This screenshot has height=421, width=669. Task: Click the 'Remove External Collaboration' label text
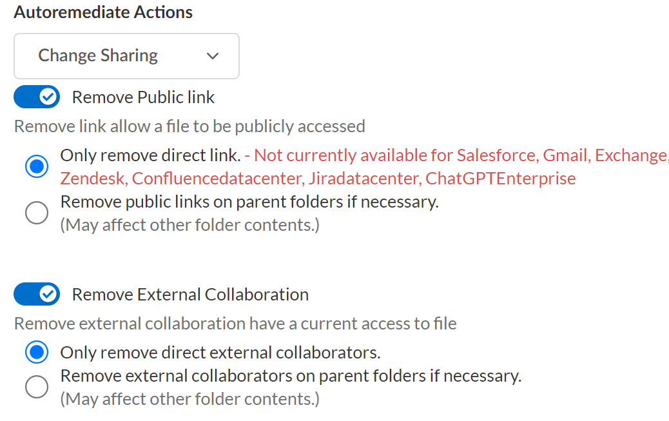(x=190, y=295)
